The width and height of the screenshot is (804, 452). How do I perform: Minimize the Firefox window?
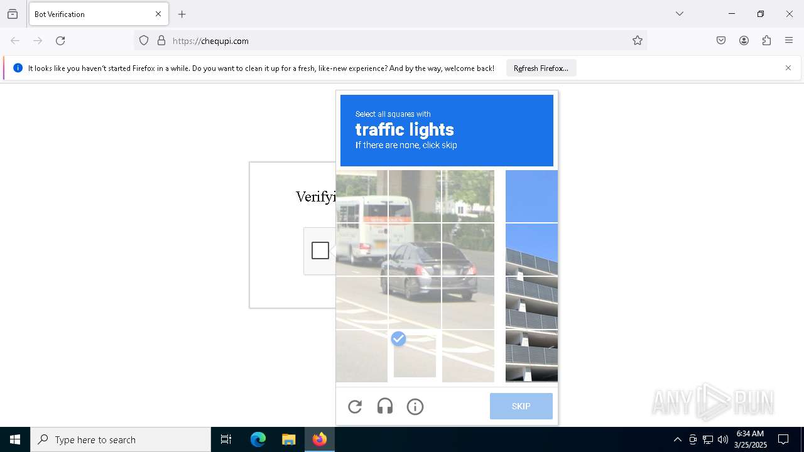[732, 14]
